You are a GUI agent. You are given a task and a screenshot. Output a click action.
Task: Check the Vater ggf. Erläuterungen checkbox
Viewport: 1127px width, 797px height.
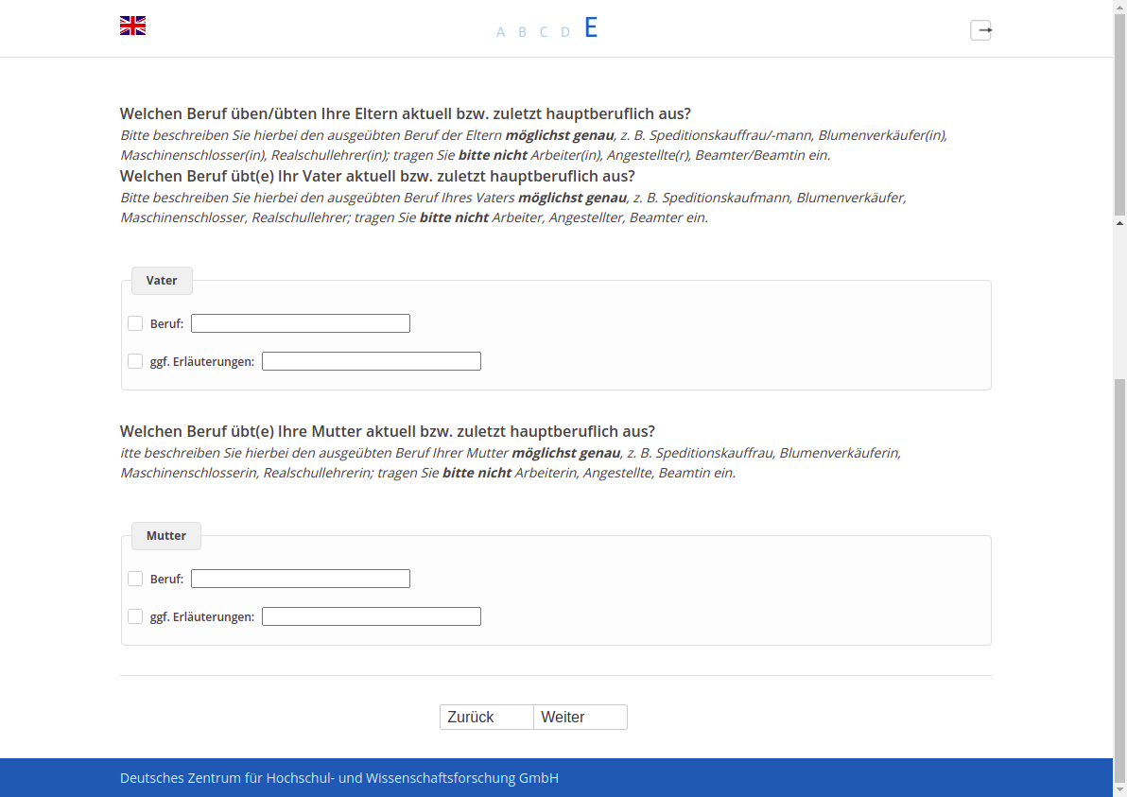click(x=135, y=361)
